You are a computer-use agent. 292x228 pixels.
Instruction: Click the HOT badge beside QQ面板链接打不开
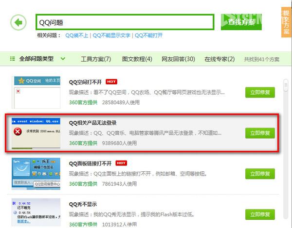pos(121,163)
